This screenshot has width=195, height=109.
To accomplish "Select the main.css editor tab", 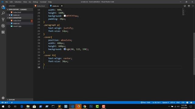I will [x=55, y=6].
